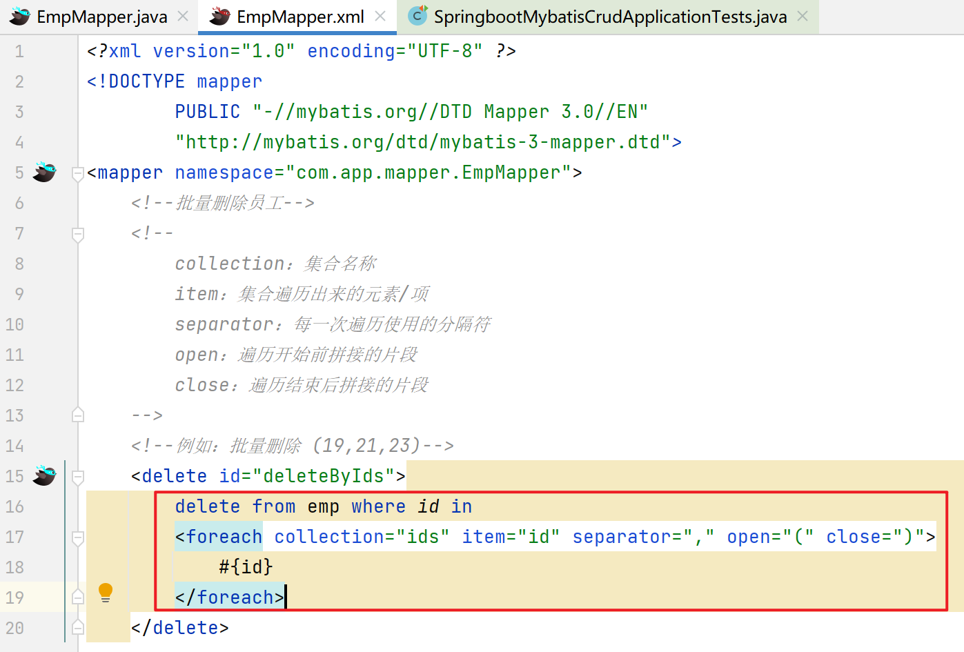The image size is (964, 652).
Task: Click the separator="," attribute
Action: click(644, 537)
